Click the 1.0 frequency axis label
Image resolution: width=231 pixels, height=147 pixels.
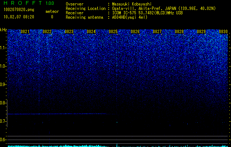[x=3, y=66]
